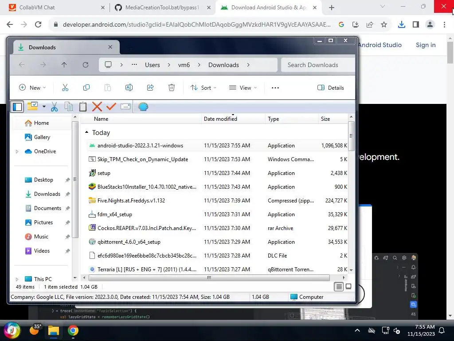Click the Copy icon in Explorer command bar
Viewport: 454px width, 341px height.
(86, 87)
